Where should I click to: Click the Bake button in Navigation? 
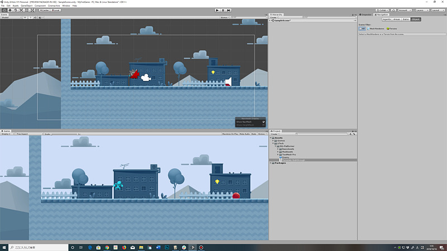(406, 19)
